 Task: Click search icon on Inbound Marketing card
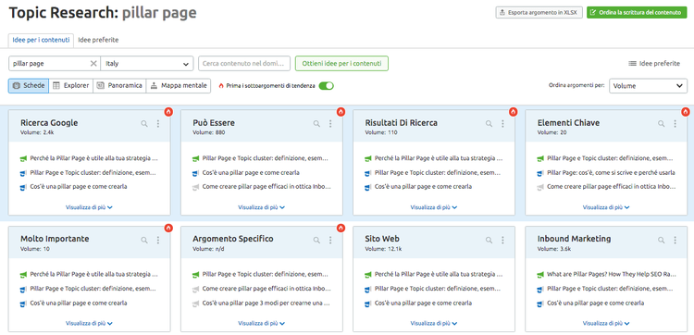click(x=662, y=240)
